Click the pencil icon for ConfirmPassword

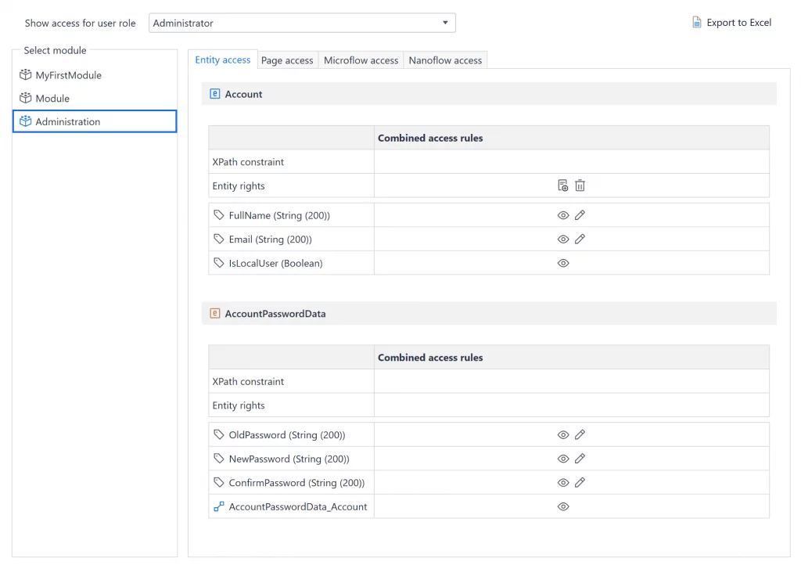point(580,483)
